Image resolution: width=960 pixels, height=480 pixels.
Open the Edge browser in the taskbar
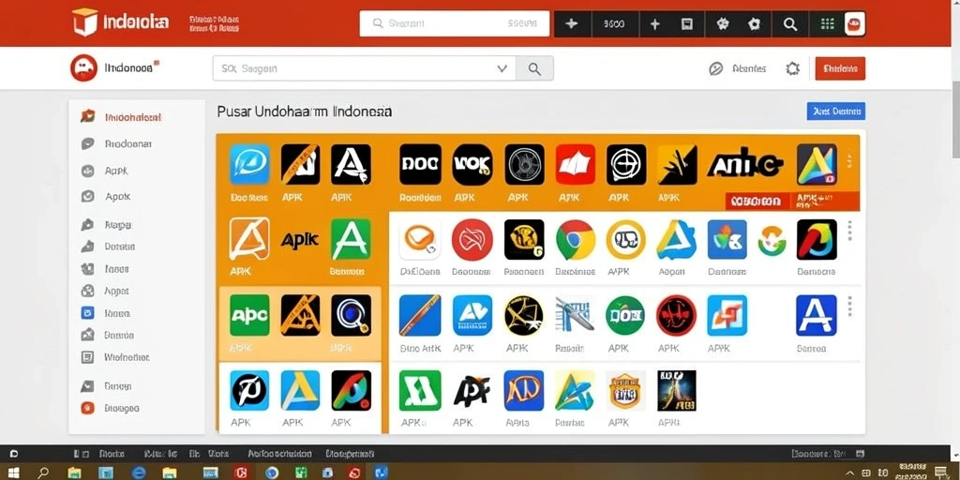coord(139,472)
